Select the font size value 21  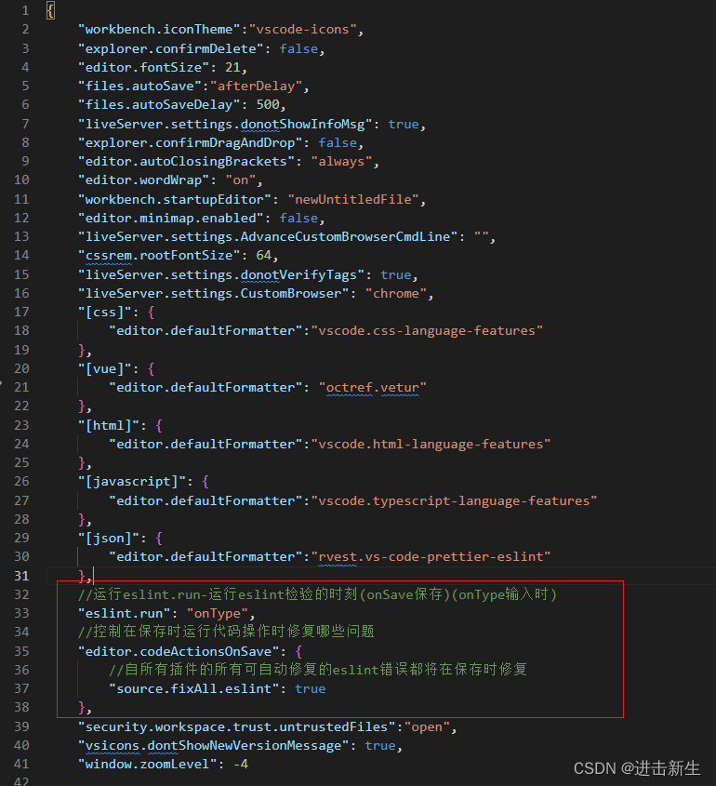click(x=233, y=67)
